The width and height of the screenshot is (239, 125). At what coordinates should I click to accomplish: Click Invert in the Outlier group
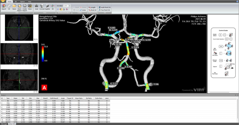76,10
